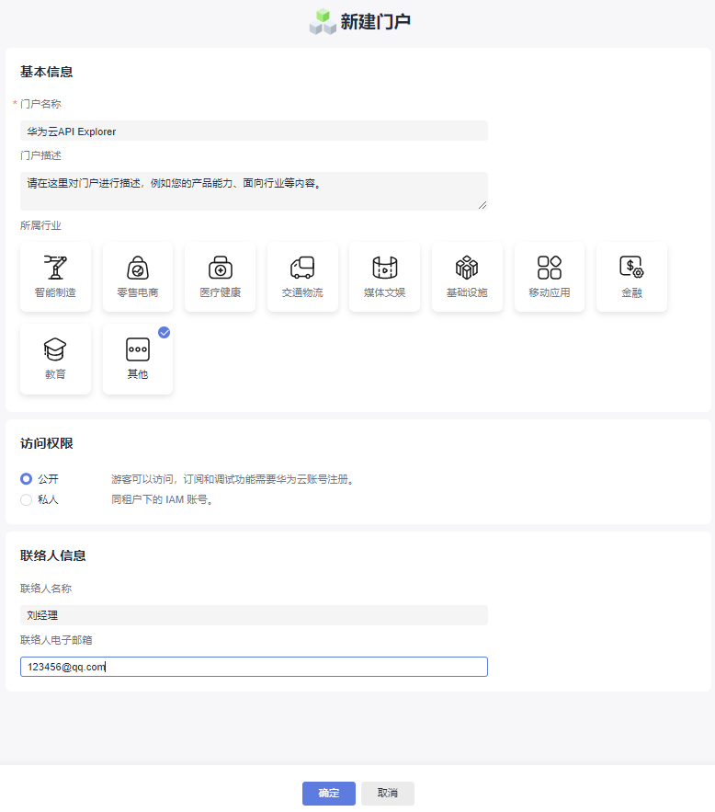715x812 pixels.
Task: Choose the 医疗健康 industry icon
Action: point(220,277)
